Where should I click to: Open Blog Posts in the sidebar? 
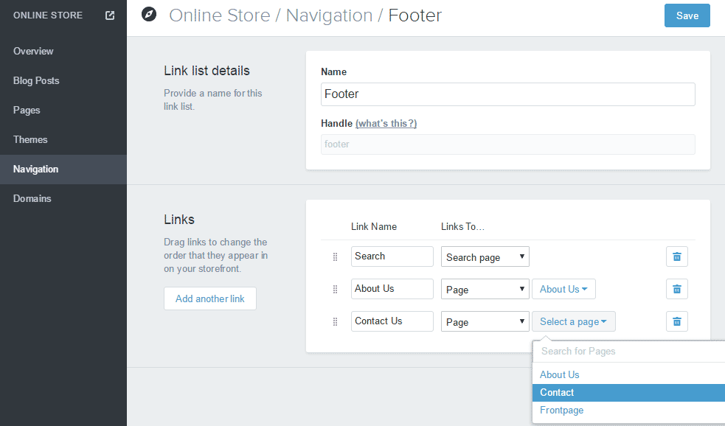tap(36, 80)
